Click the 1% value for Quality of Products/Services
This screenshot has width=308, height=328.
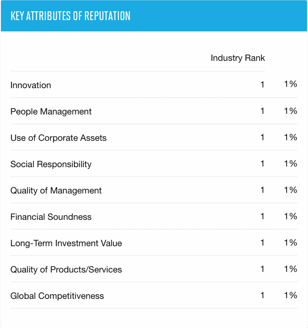291,269
